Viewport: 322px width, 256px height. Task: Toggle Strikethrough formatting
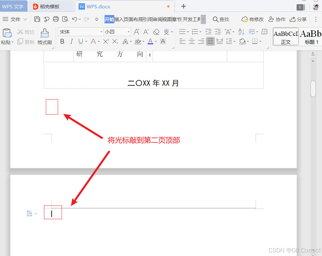click(x=93, y=42)
